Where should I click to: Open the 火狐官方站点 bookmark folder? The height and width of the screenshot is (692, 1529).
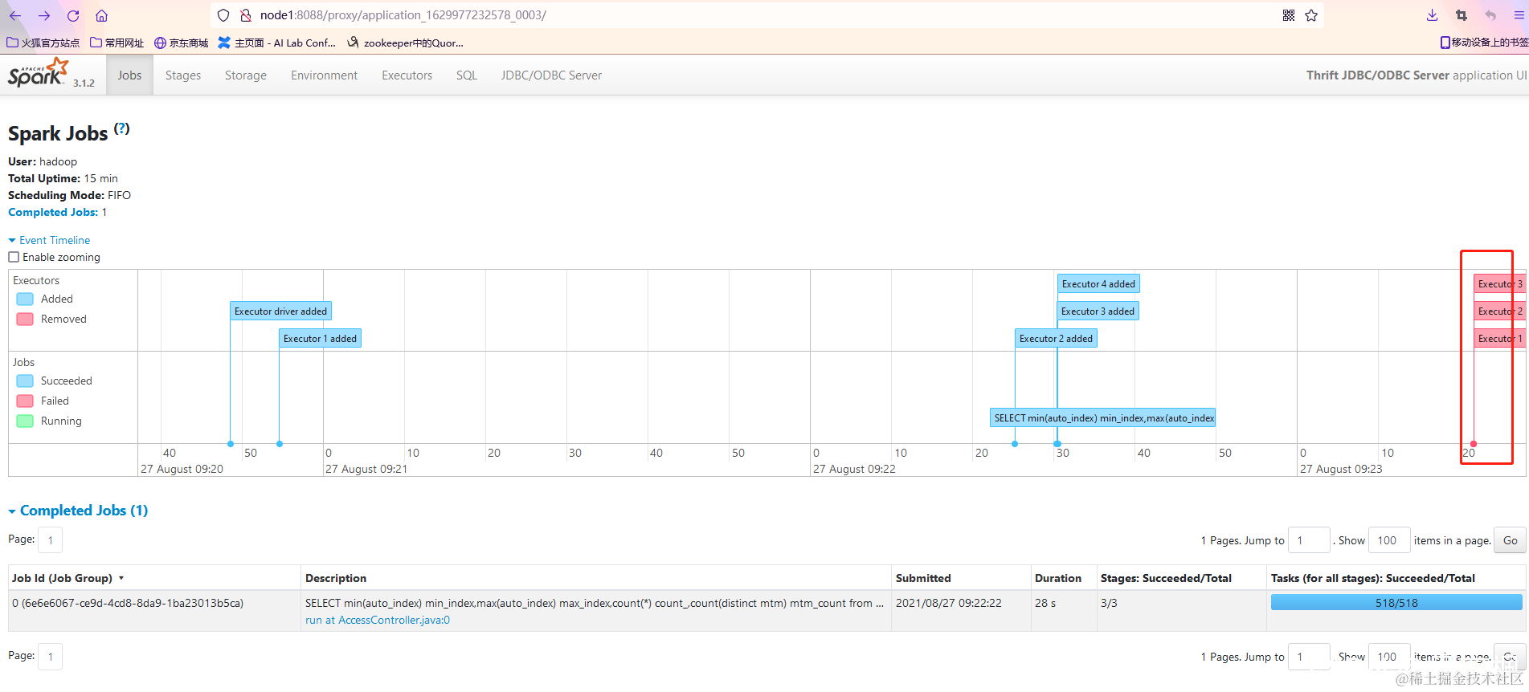[43, 43]
